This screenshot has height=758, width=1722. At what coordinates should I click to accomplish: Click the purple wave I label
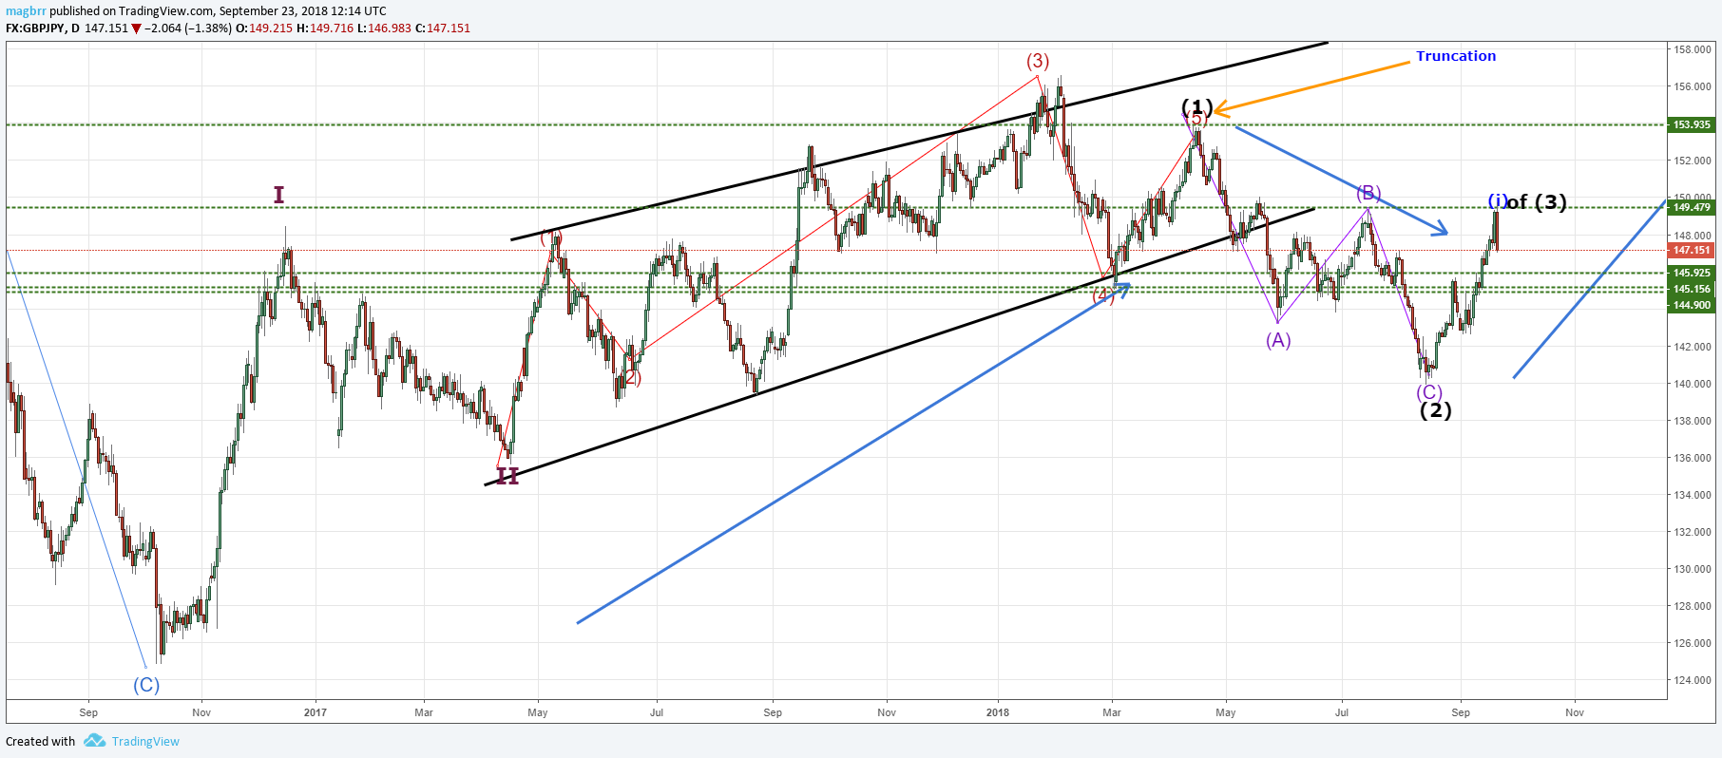point(278,195)
